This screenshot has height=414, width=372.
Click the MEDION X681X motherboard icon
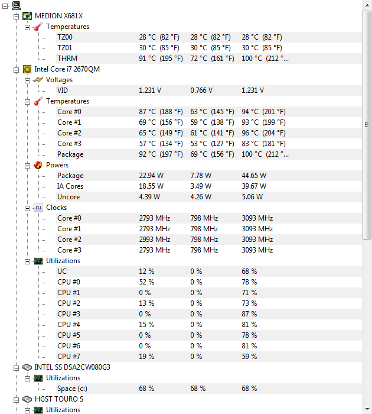tap(27, 16)
